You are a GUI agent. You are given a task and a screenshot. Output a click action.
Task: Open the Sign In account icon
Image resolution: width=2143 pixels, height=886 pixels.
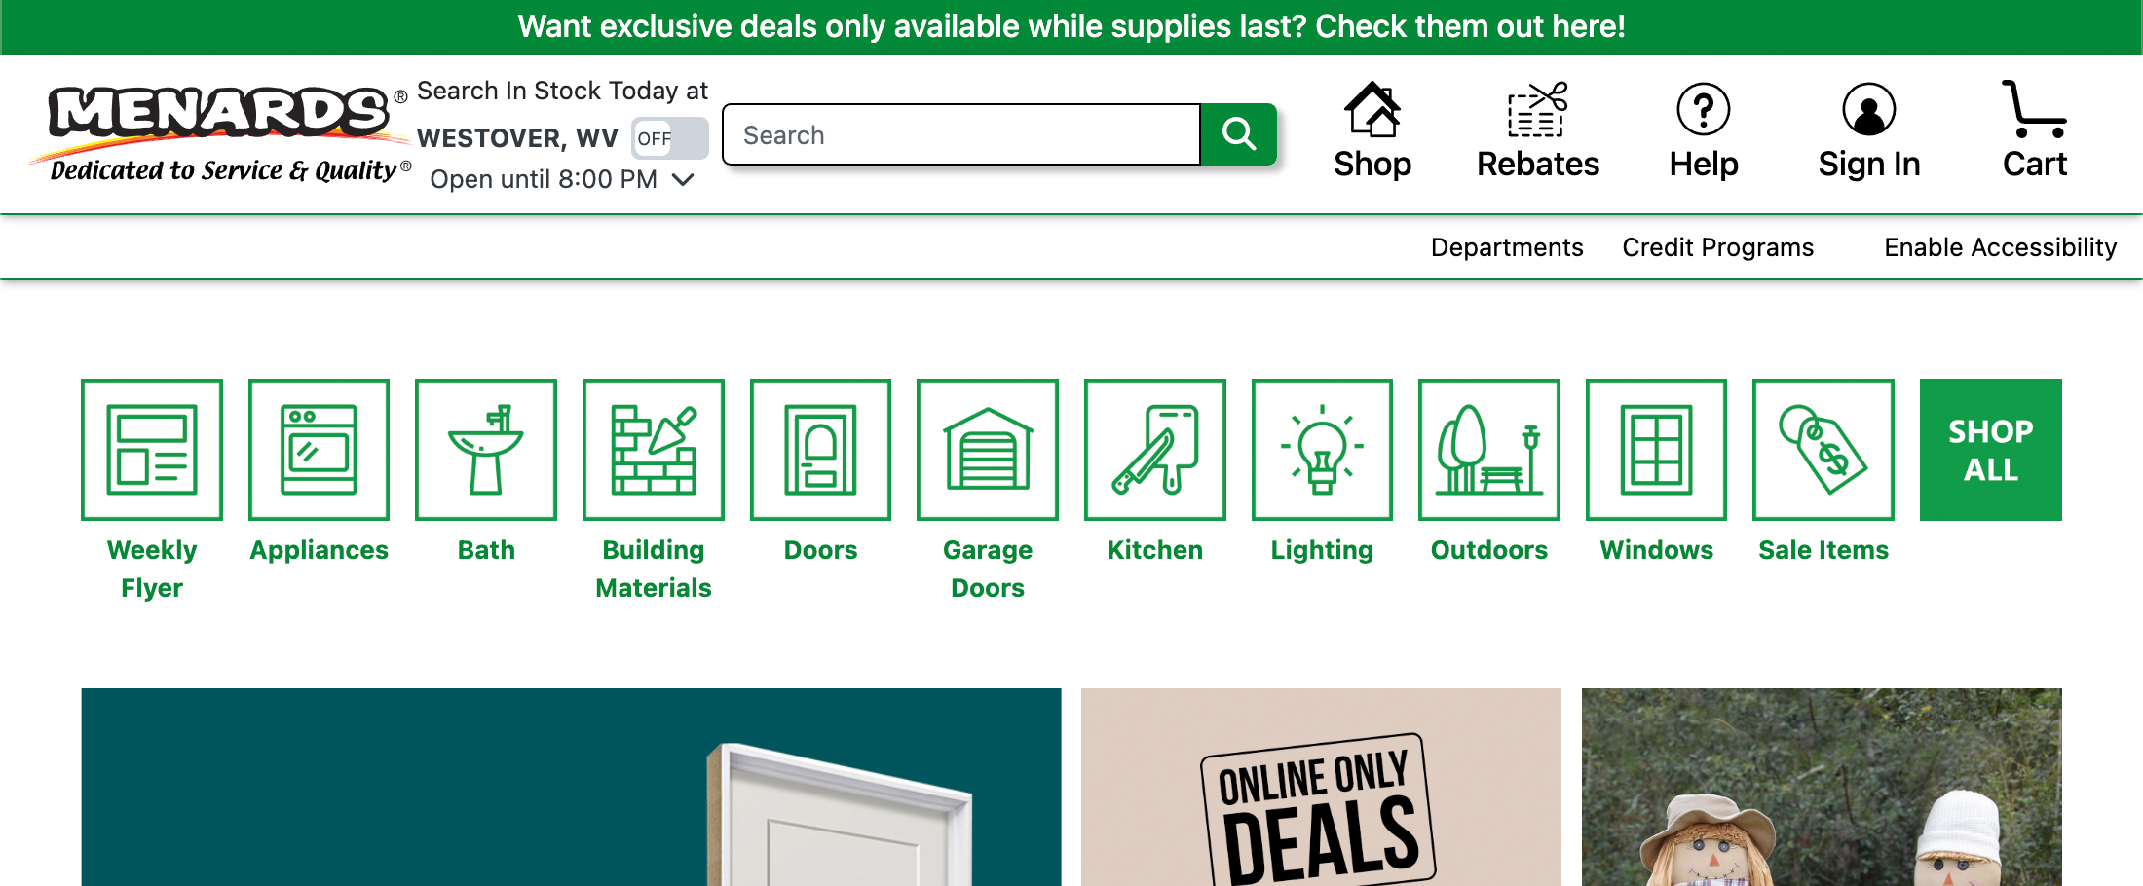(x=1868, y=110)
